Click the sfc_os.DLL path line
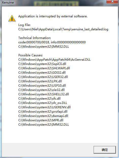Viewport: 119px width, 158px height. [43, 103]
